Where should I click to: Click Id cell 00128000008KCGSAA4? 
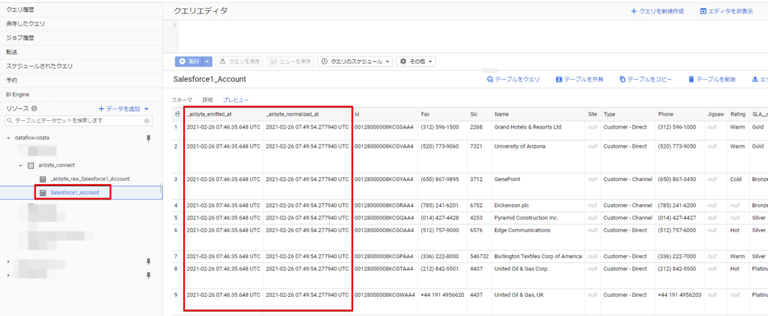click(x=384, y=127)
